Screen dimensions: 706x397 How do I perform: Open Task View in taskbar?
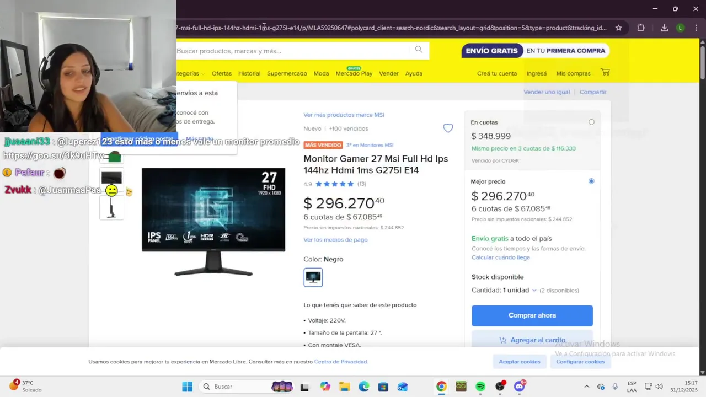pyautogui.click(x=304, y=387)
